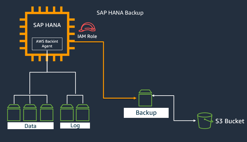
Task: Click the IAM Role text label
Action: tap(87, 36)
